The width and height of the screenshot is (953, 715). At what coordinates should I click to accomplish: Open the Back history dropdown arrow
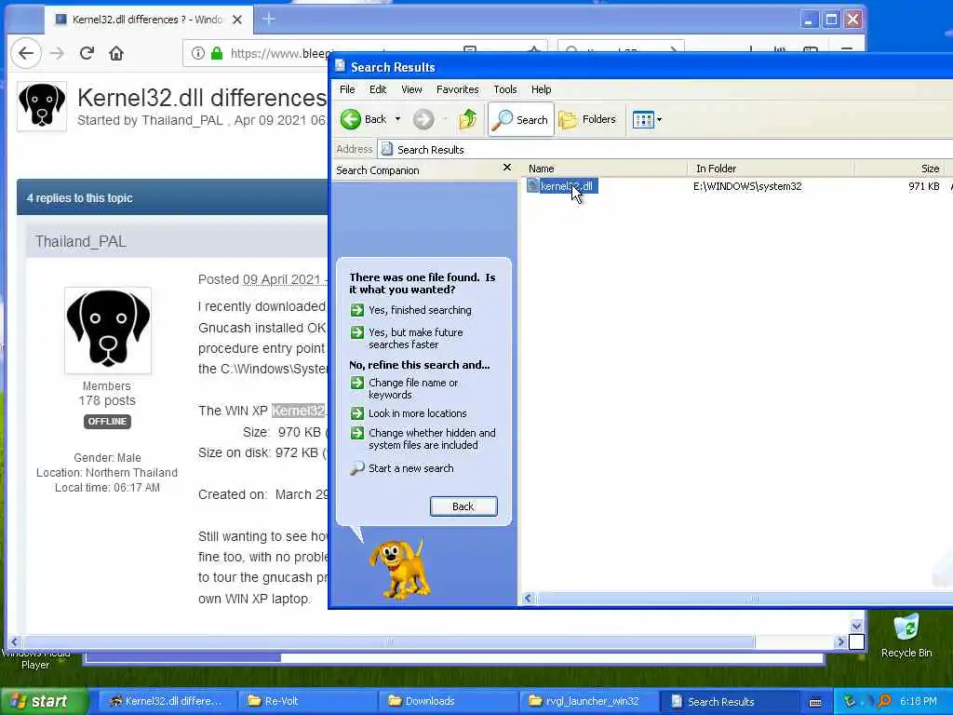[x=397, y=119]
